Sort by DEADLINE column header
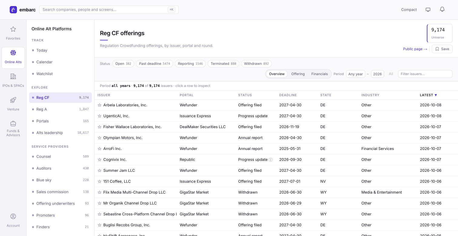 [x=288, y=95]
